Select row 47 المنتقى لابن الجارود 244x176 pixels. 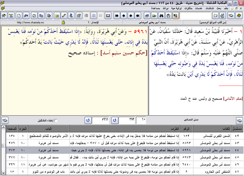tap(125, 171)
